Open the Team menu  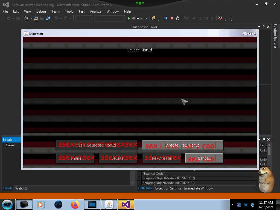point(56,11)
